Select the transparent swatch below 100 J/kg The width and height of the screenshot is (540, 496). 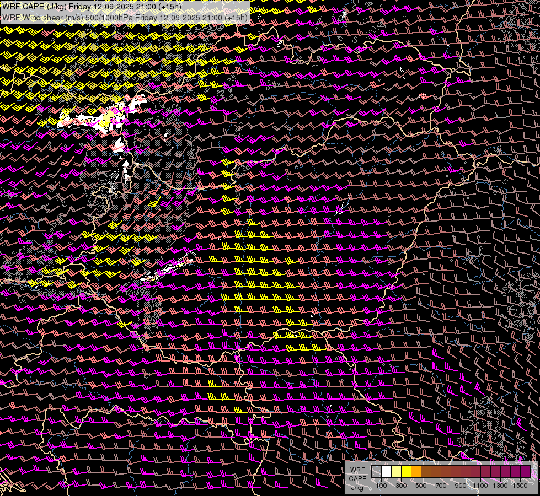(x=376, y=472)
